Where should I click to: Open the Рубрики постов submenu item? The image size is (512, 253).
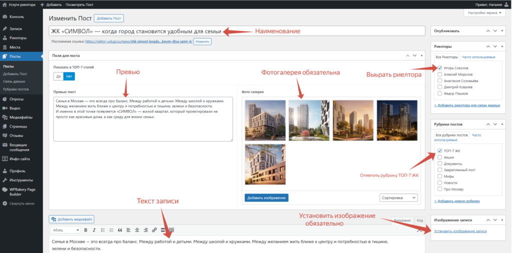tap(15, 89)
